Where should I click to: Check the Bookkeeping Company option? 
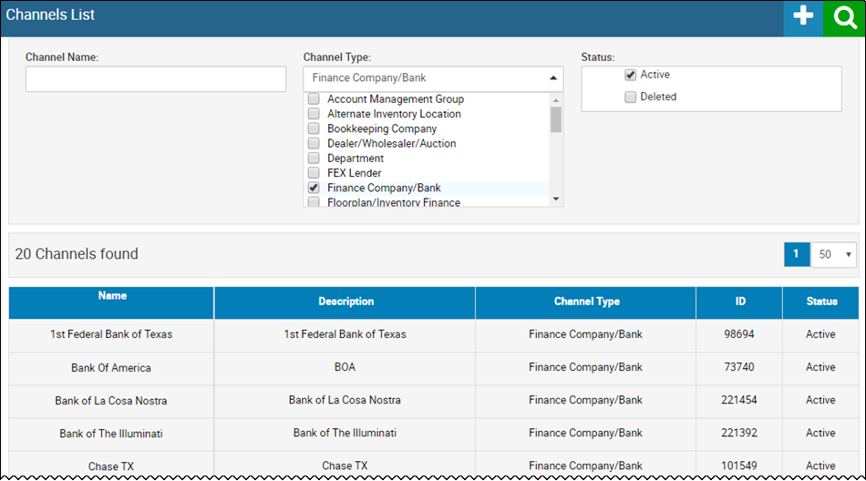tap(314, 128)
